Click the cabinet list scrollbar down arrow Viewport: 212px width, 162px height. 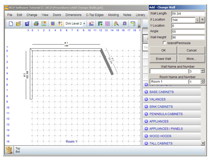[203, 143]
